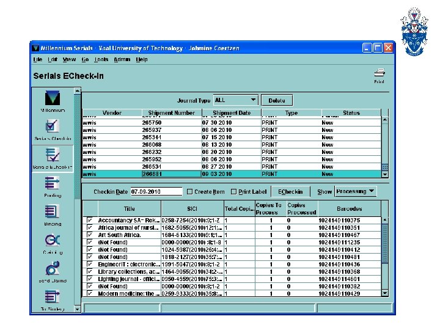The height and width of the screenshot is (330, 440).
Task: Uncheck the Lighting journal row checkbox
Action: (89, 279)
